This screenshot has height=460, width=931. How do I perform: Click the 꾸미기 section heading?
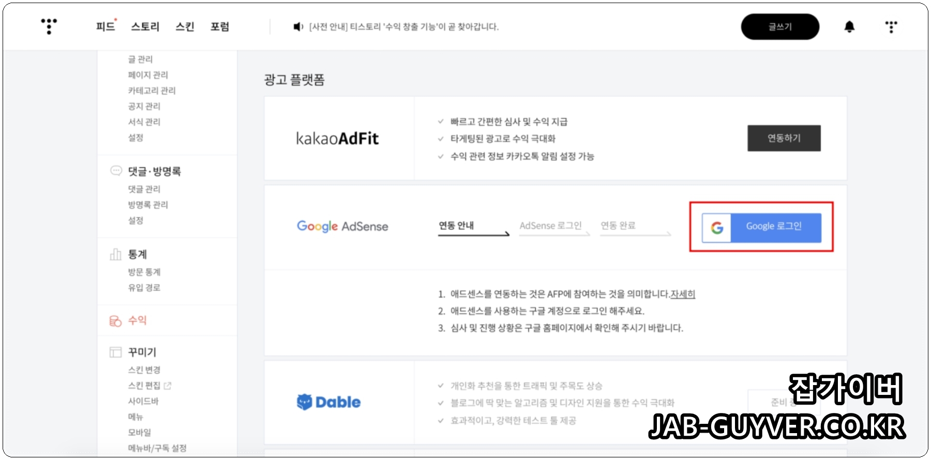click(142, 352)
